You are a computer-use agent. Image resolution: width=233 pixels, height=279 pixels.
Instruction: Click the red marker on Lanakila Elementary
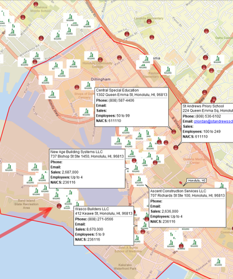149,22
